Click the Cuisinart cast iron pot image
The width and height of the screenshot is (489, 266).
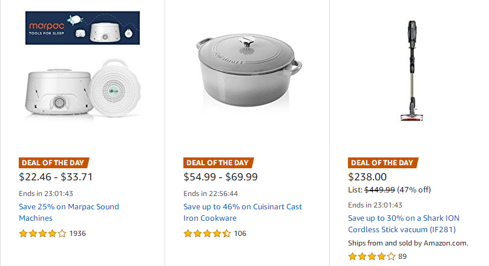pyautogui.click(x=249, y=71)
